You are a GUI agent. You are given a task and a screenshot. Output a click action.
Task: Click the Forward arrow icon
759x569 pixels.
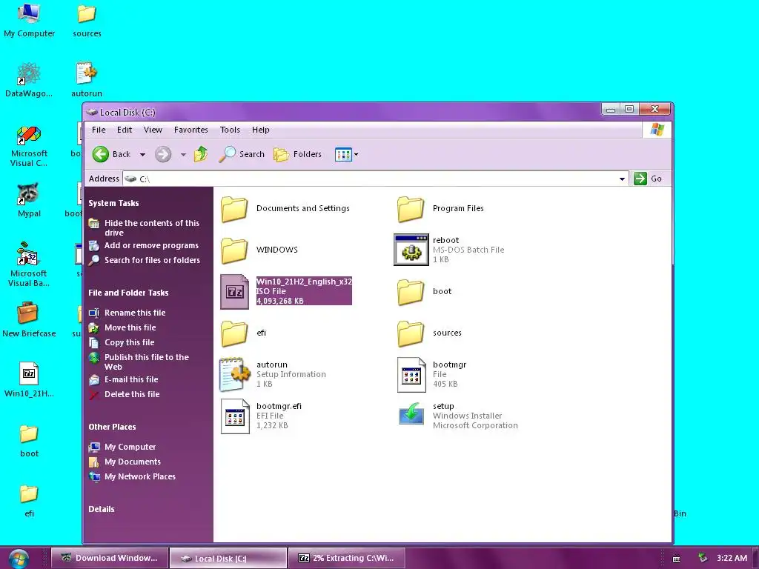163,154
